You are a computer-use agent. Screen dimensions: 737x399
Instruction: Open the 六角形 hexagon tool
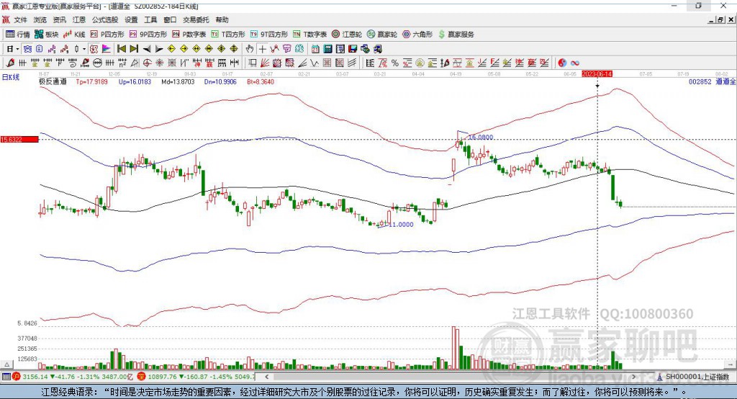pyautogui.click(x=417, y=35)
